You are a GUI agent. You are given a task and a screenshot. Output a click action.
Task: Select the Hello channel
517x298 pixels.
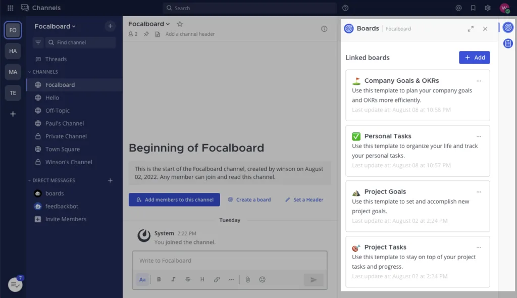pos(74,97)
